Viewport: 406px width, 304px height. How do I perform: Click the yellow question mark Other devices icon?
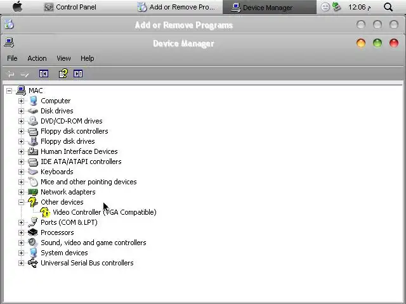[x=33, y=202]
